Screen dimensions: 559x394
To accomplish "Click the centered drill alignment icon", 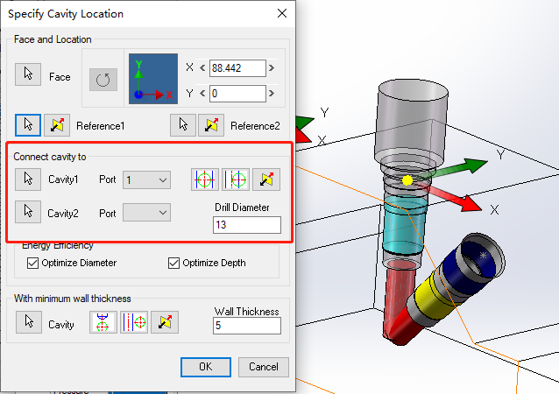I will pos(205,179).
